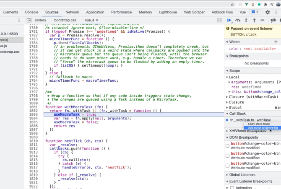
Task: Bookmark this page with the star icon
Action: point(232,5)
